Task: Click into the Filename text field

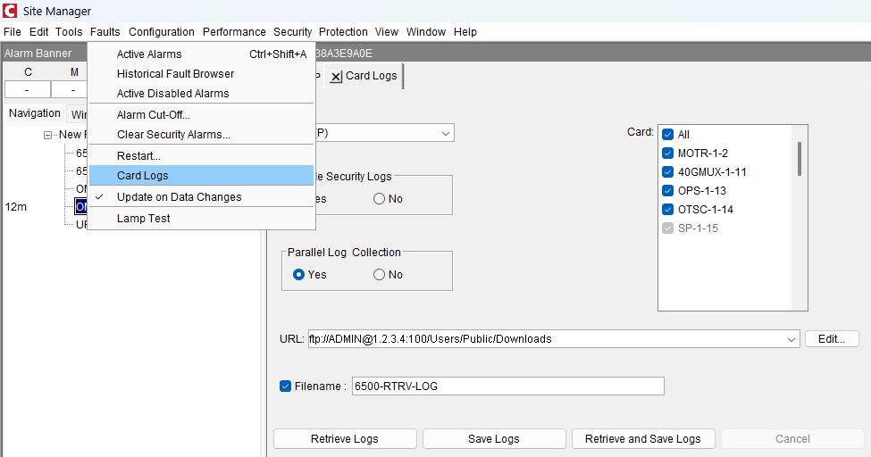Action: tap(507, 386)
